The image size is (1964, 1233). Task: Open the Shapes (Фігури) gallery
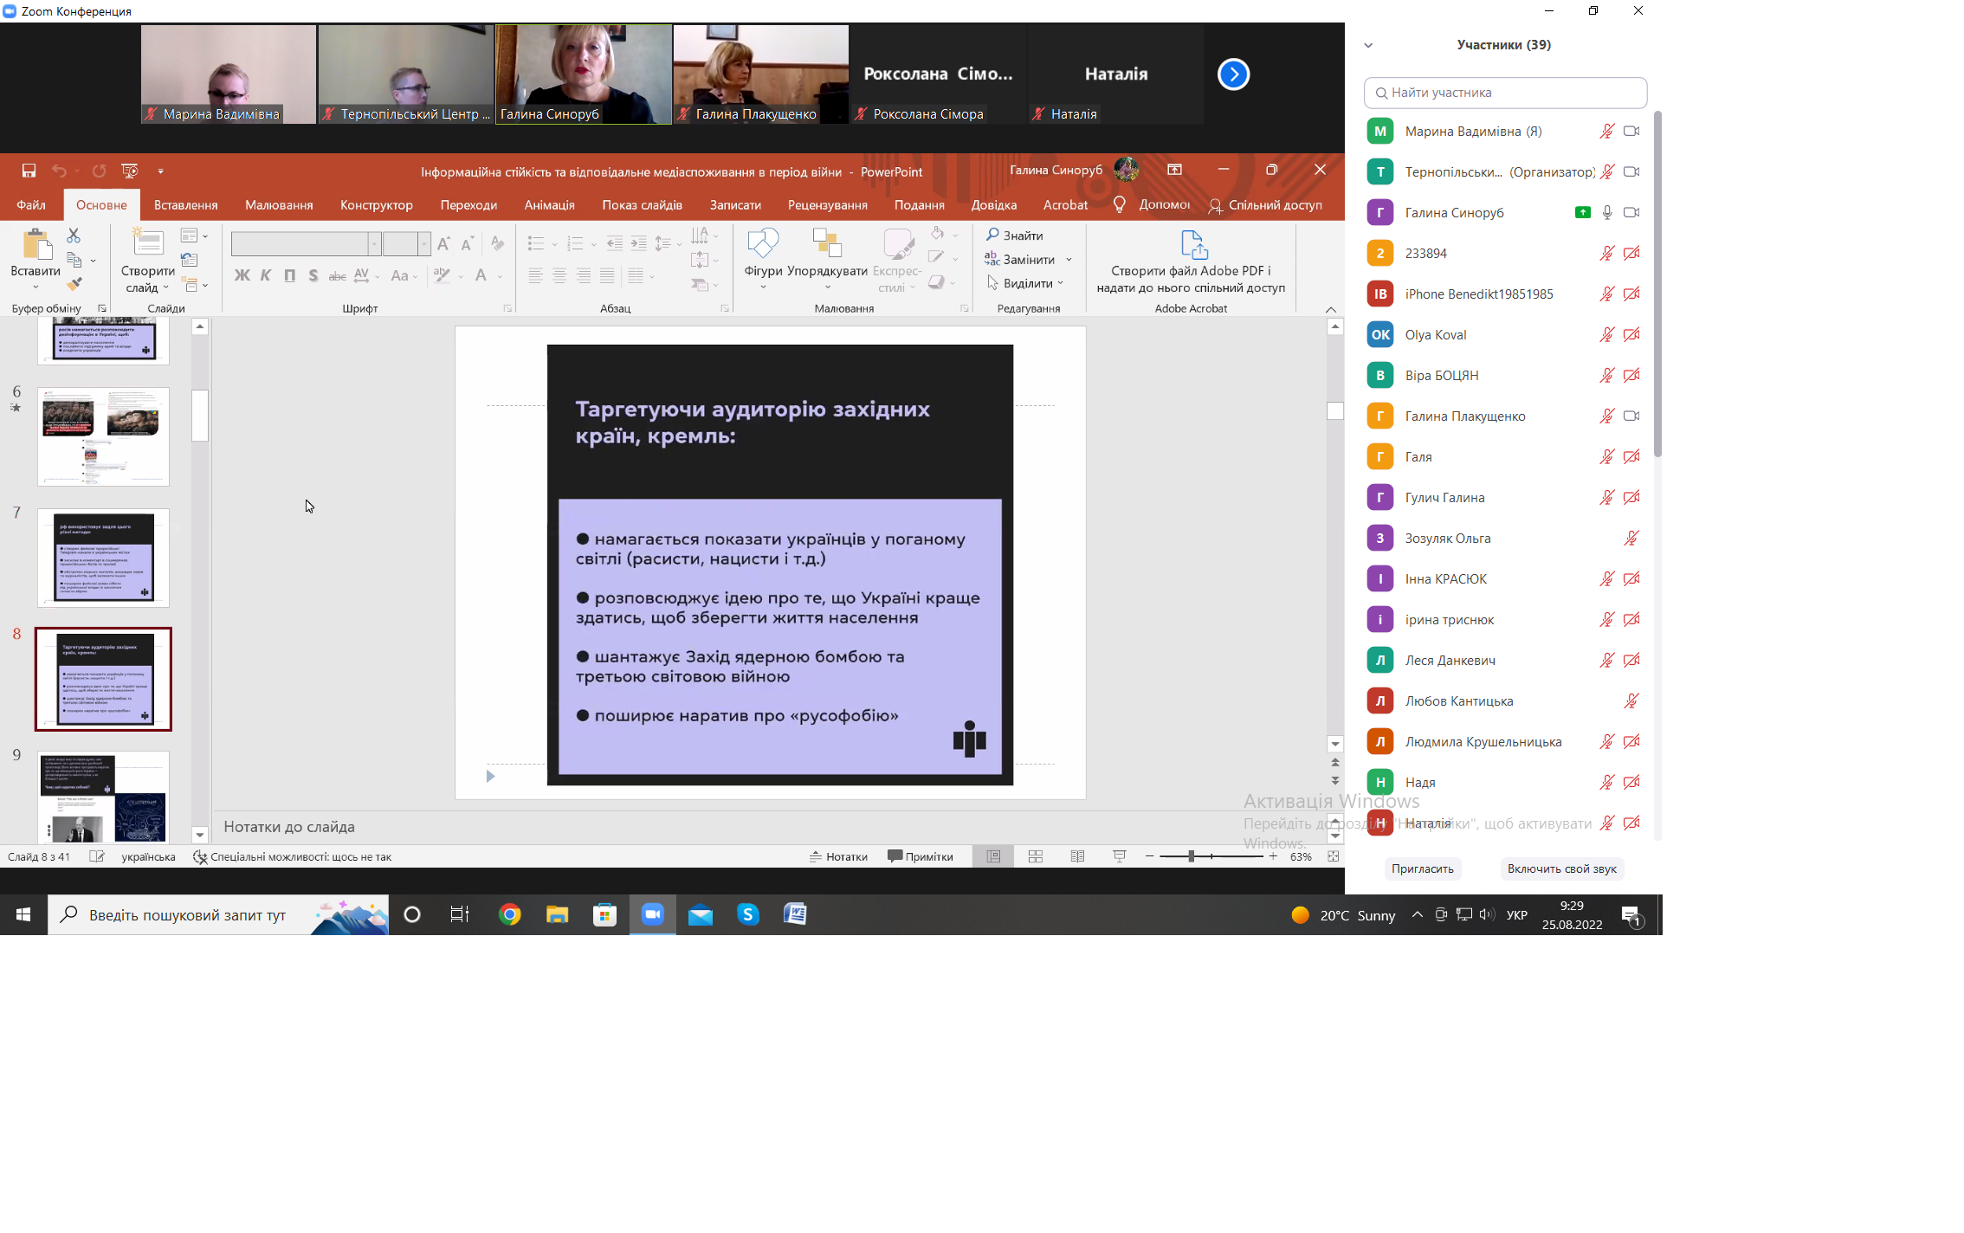(763, 243)
